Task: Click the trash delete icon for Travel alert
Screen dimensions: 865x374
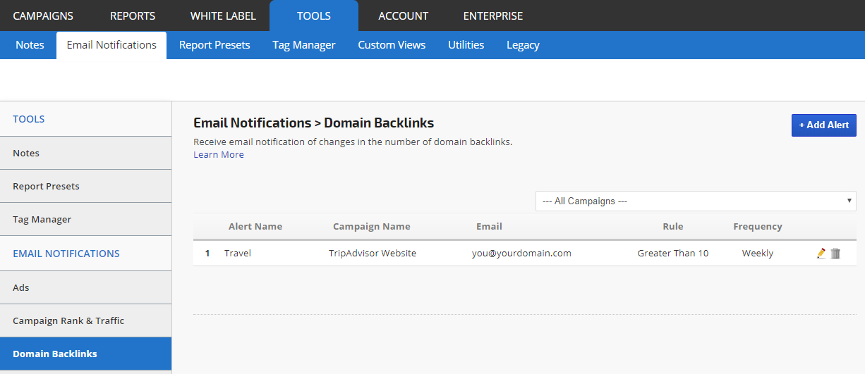Action: click(x=835, y=254)
